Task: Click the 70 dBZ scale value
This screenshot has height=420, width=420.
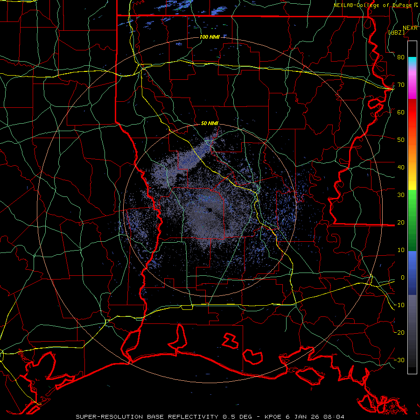Action: click(401, 84)
